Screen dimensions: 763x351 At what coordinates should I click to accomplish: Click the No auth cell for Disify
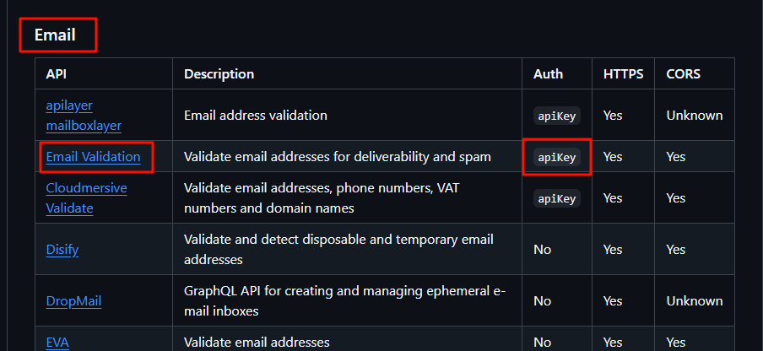click(542, 250)
